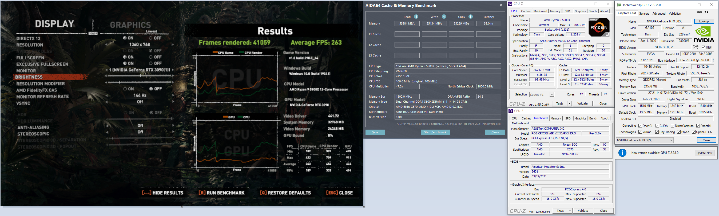
Task: Take a GPU-Z screenshot with camera icon
Action: click(699, 12)
